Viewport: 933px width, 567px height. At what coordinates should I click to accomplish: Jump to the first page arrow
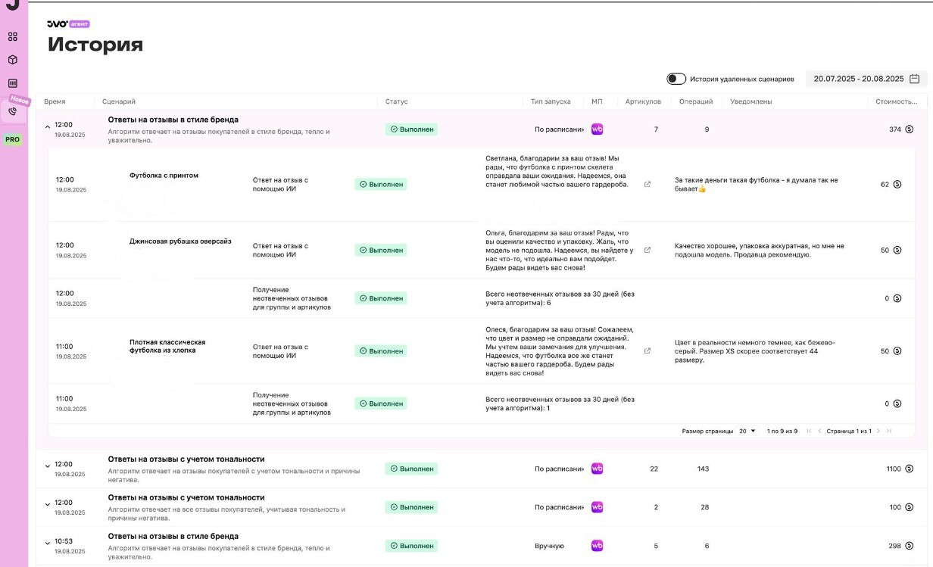pos(809,431)
